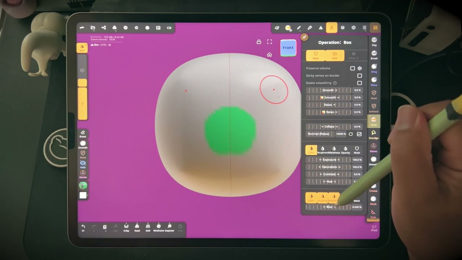Select the Pinch tool
This screenshot has height=260, width=462.
pos(373,201)
